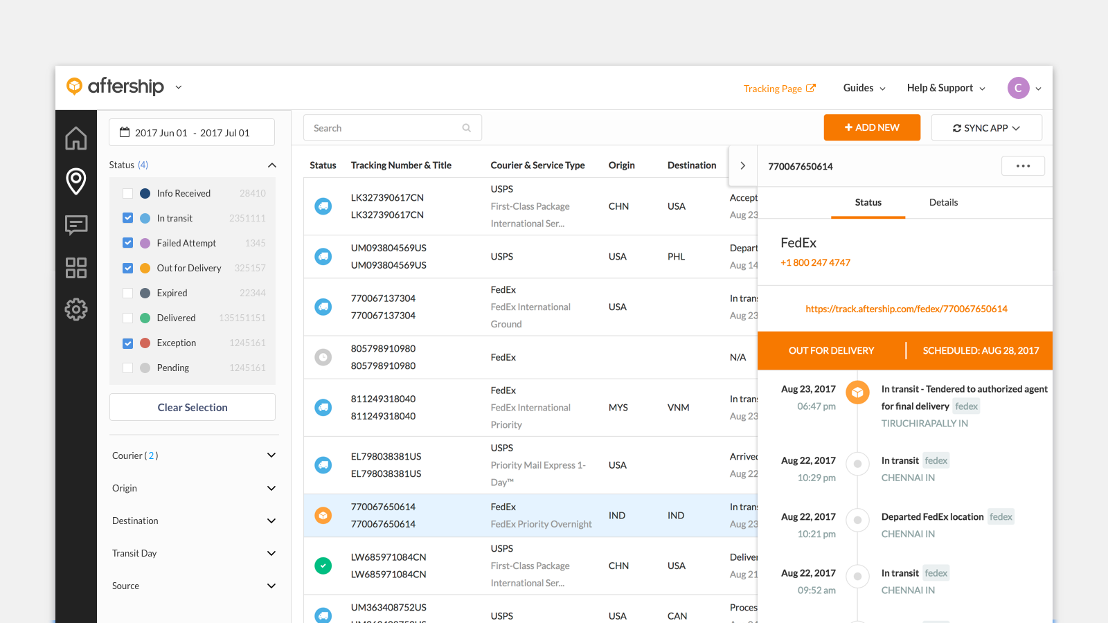Open the three-dots more options button
Screen dimensions: 1108x623
coord(1023,166)
